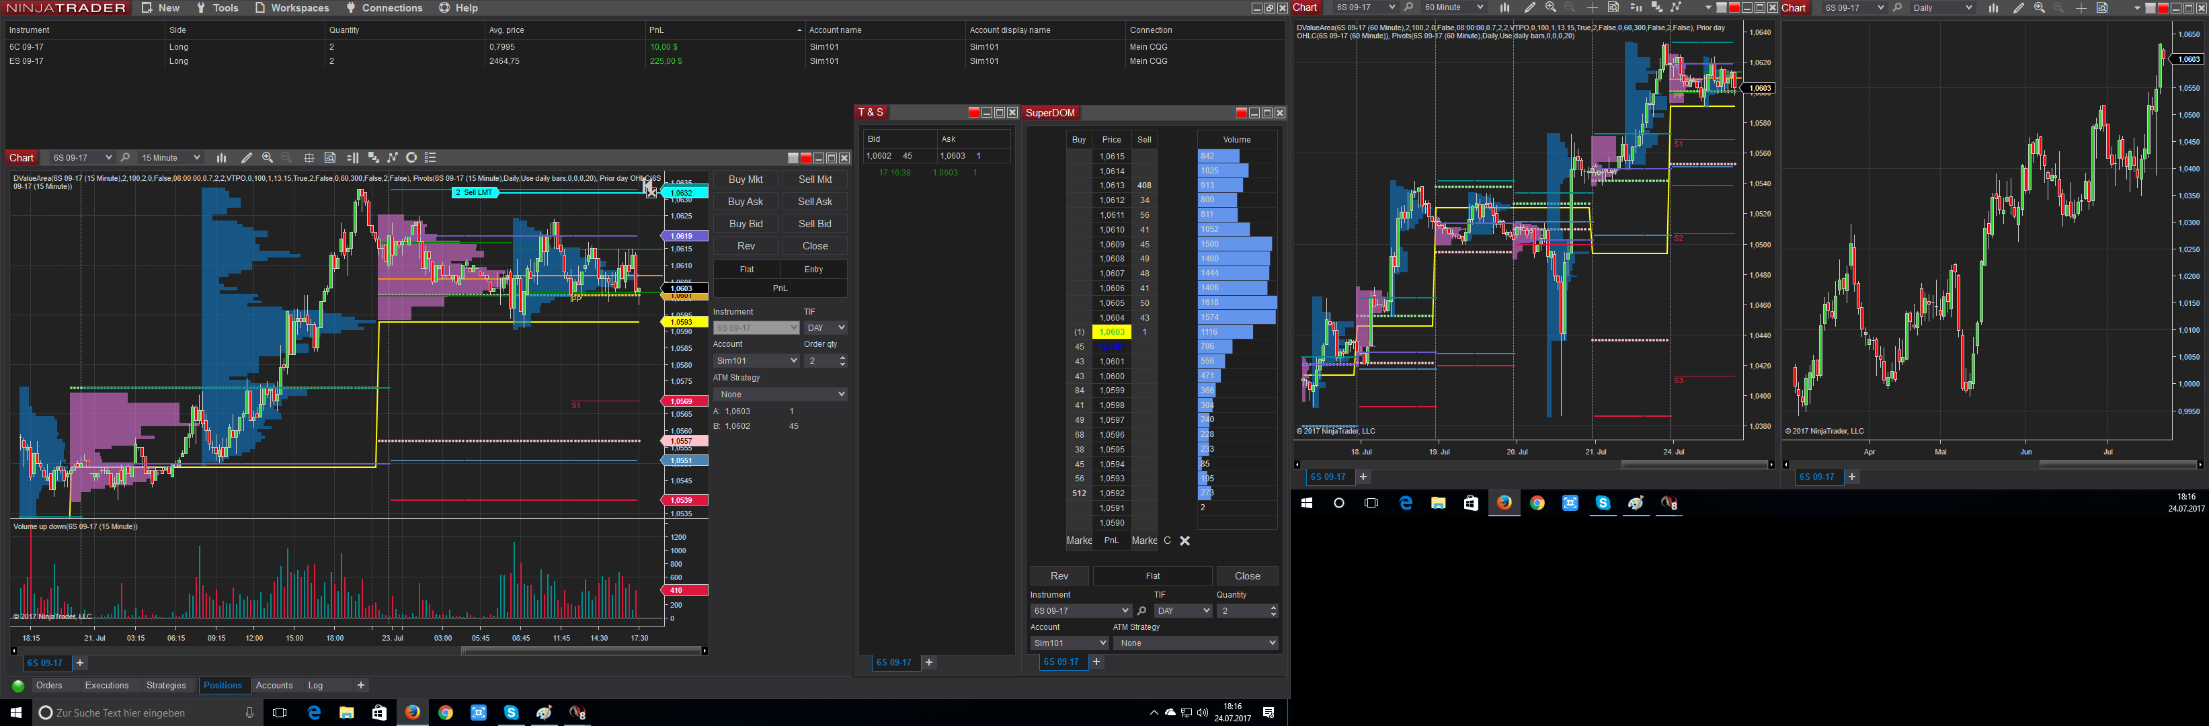
Task: Open notification center in system tray
Action: pos(1269,713)
